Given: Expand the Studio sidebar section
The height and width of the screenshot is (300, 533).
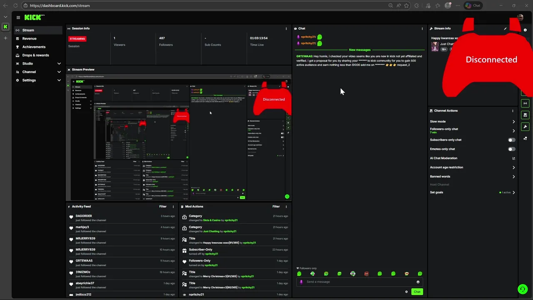Looking at the screenshot, I should pos(38,63).
